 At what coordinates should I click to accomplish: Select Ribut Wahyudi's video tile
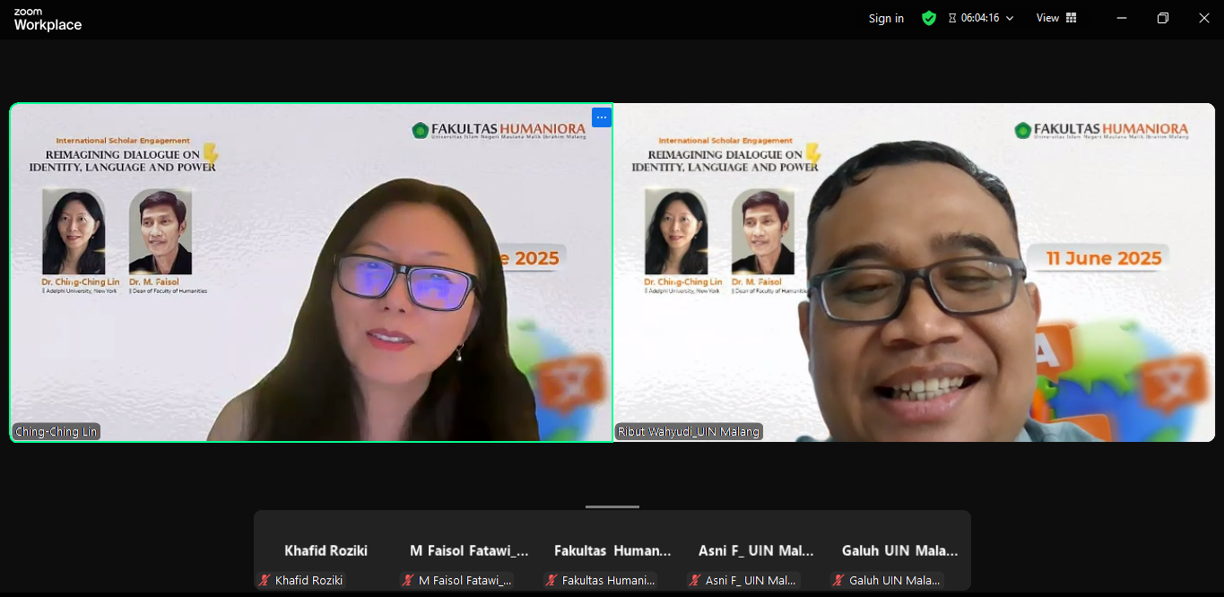click(x=914, y=272)
